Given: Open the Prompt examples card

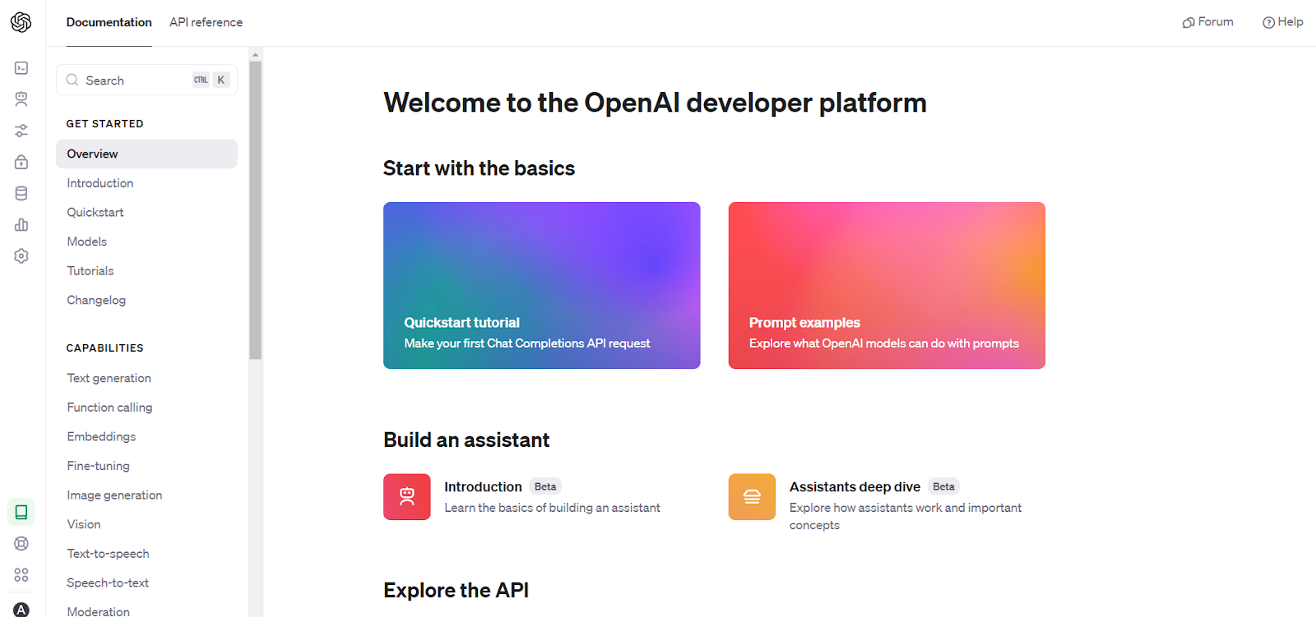Looking at the screenshot, I should pyautogui.click(x=887, y=285).
